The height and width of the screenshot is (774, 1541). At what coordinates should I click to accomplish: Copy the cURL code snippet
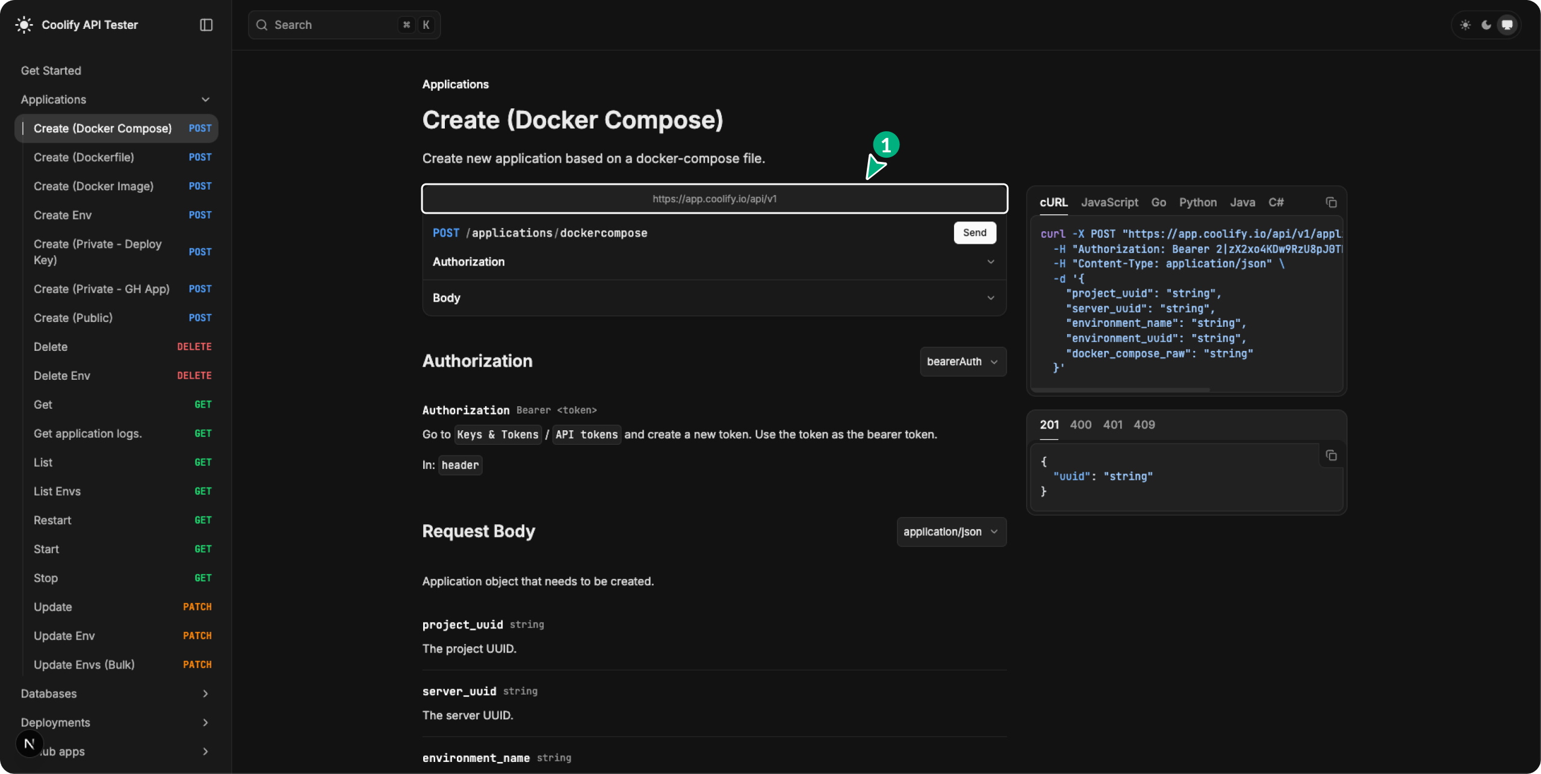tap(1331, 202)
